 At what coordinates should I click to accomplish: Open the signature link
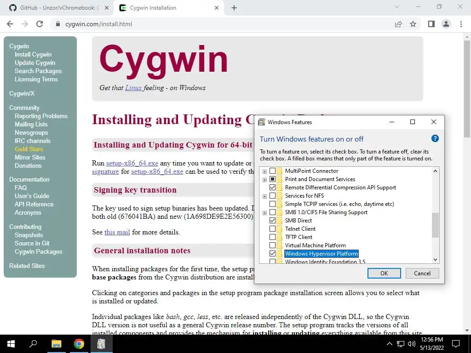tap(105, 171)
